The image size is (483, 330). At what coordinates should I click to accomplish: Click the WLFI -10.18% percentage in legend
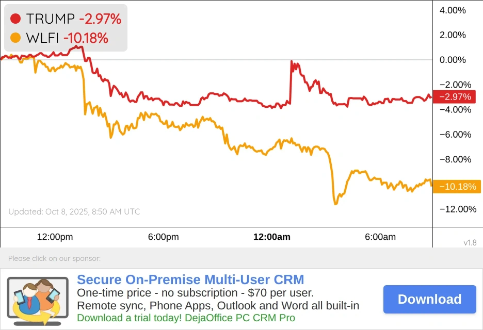coord(86,38)
